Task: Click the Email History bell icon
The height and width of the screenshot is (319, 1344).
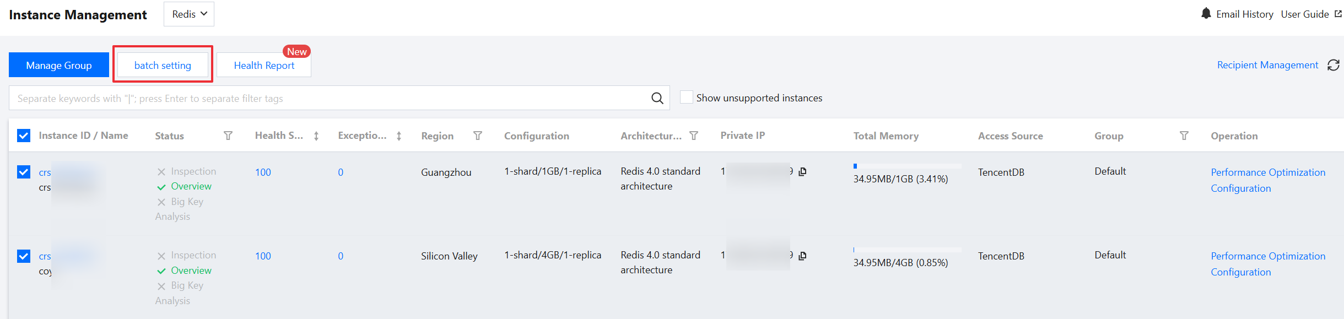Action: click(x=1206, y=14)
